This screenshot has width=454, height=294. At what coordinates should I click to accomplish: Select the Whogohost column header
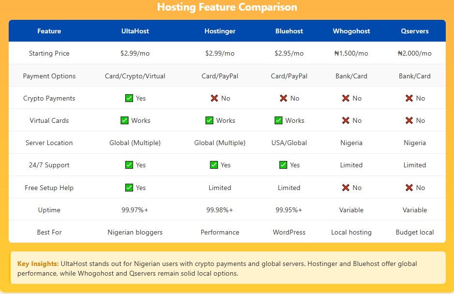click(351, 31)
